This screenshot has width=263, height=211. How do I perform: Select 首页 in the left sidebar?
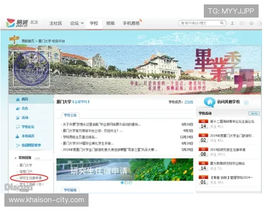pyautogui.click(x=25, y=99)
